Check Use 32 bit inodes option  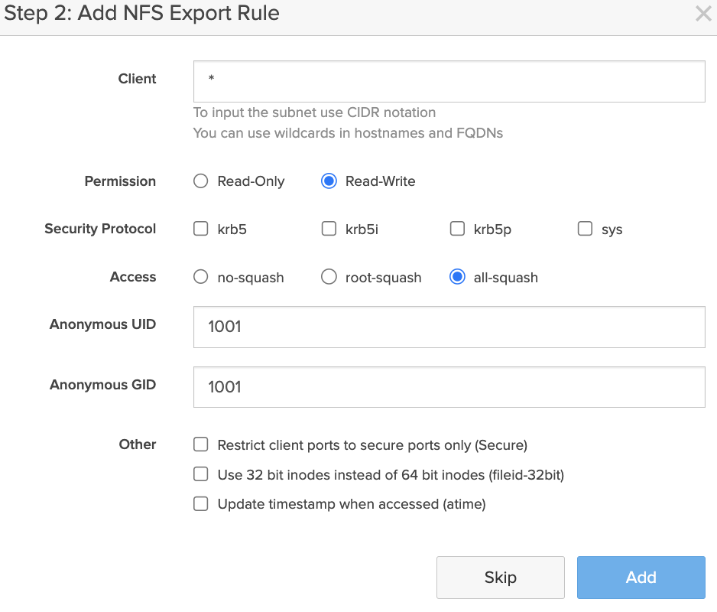pos(201,474)
